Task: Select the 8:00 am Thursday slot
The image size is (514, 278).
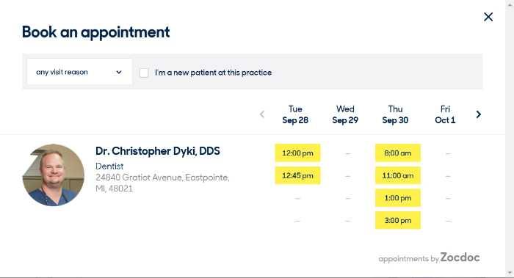Action: tap(398, 153)
